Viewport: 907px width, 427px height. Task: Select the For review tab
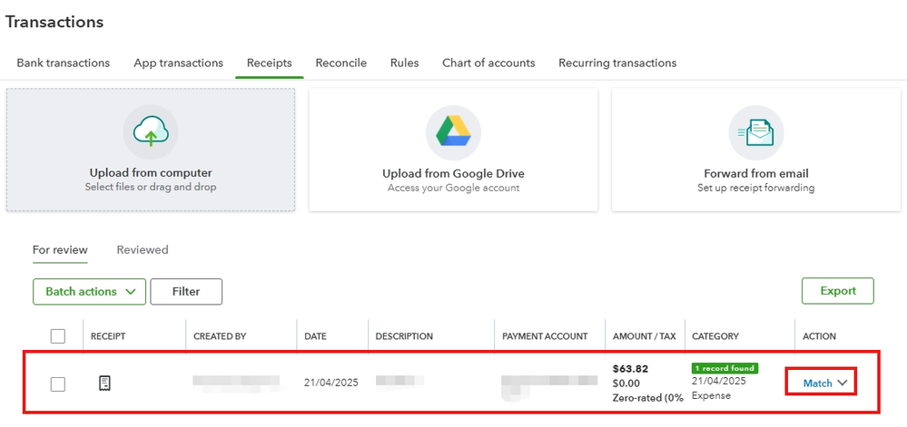60,249
